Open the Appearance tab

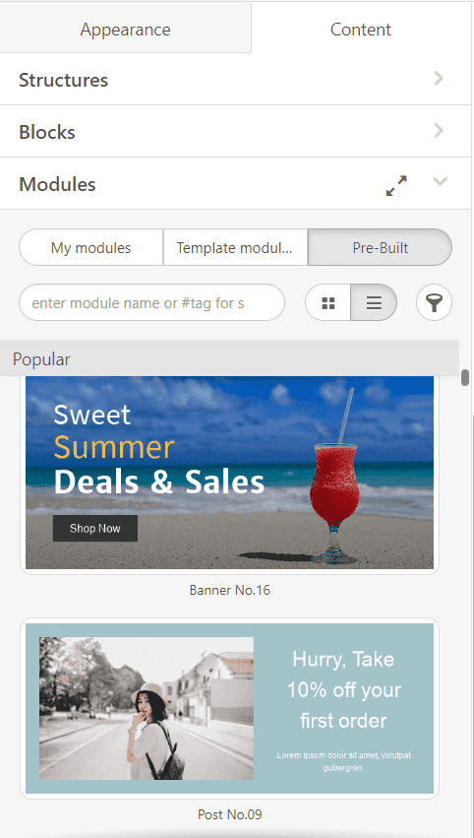(126, 29)
